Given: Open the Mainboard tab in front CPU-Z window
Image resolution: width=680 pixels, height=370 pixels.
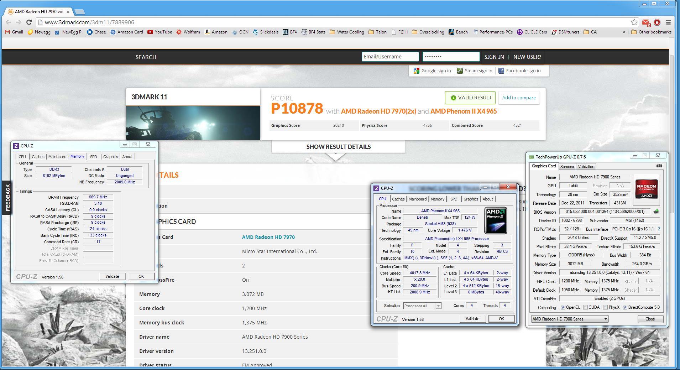Looking at the screenshot, I should click(x=418, y=199).
